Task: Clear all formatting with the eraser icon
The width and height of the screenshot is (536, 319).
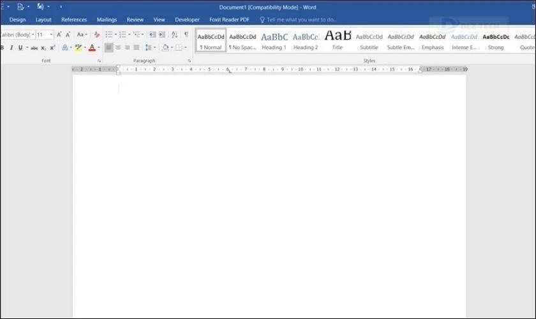Action: [97, 34]
